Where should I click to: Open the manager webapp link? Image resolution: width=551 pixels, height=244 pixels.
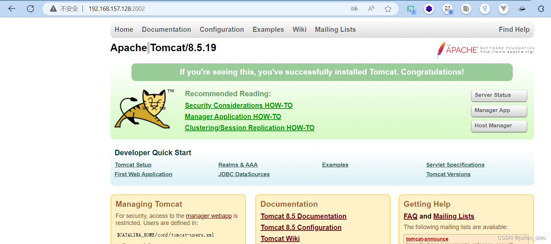point(209,216)
